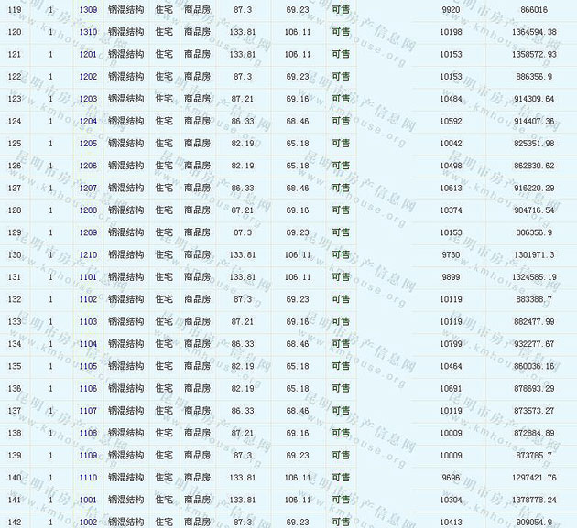Open details for room 1205

pos(88,144)
